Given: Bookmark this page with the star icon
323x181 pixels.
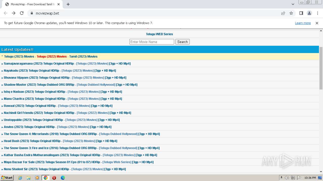Looking at the screenshot, I should click(291, 13).
